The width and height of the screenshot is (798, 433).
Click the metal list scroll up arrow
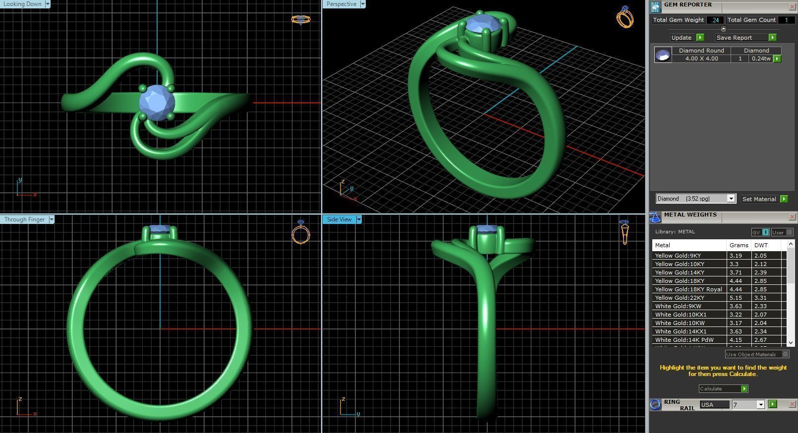point(791,244)
